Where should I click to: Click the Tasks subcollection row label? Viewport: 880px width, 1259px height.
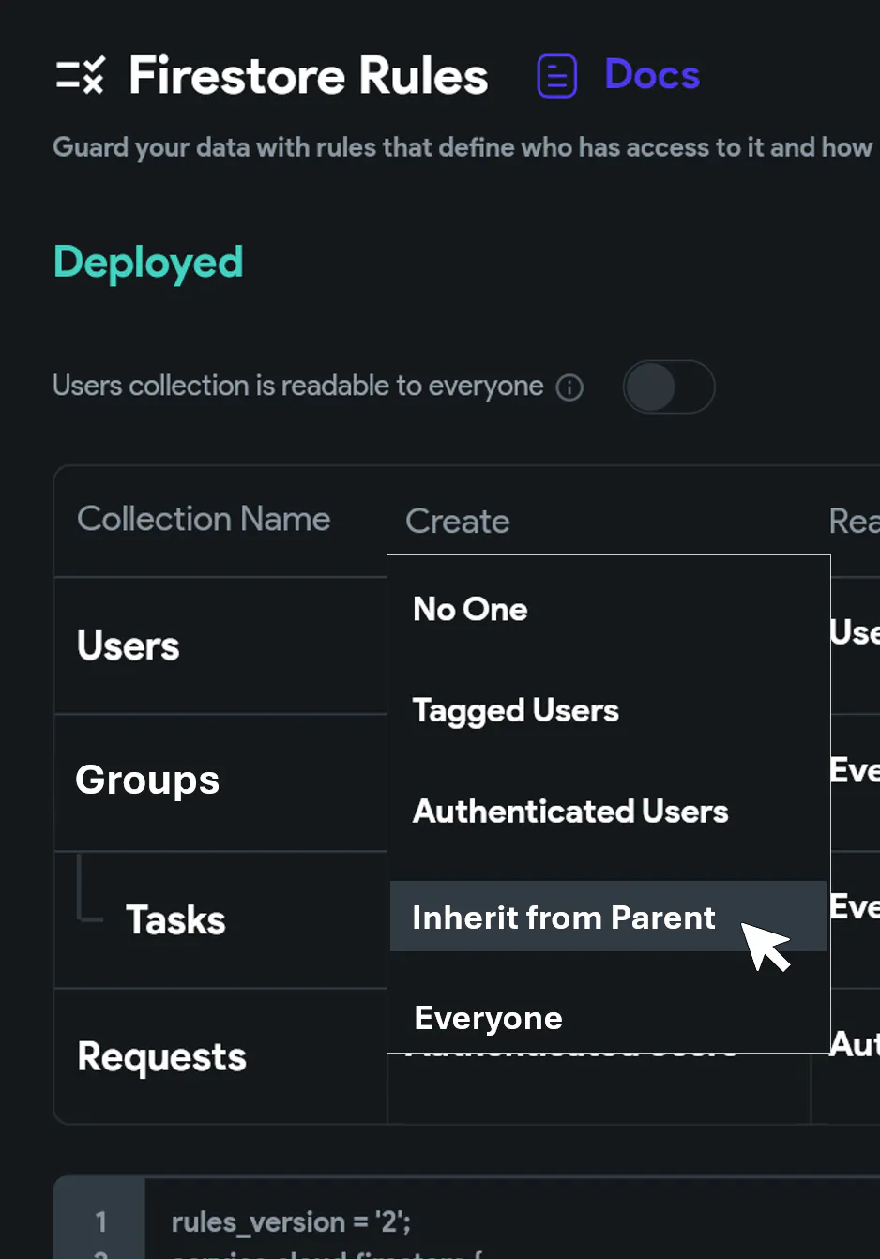click(175, 920)
